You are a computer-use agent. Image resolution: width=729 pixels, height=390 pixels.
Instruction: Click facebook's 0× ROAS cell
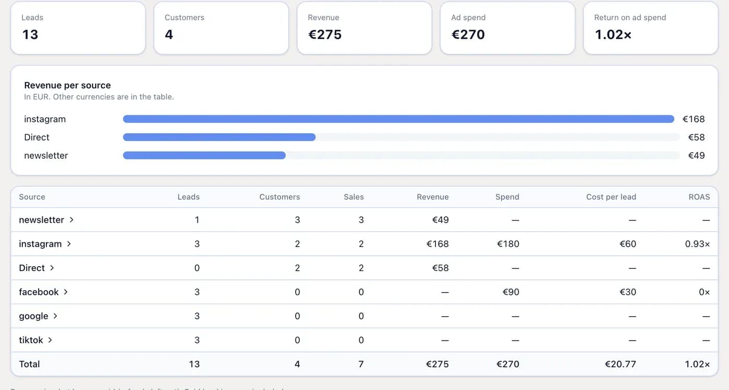pyautogui.click(x=705, y=292)
